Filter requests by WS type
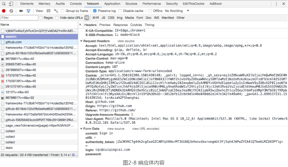The width and height of the screenshot is (288, 167). (x=157, y=18)
